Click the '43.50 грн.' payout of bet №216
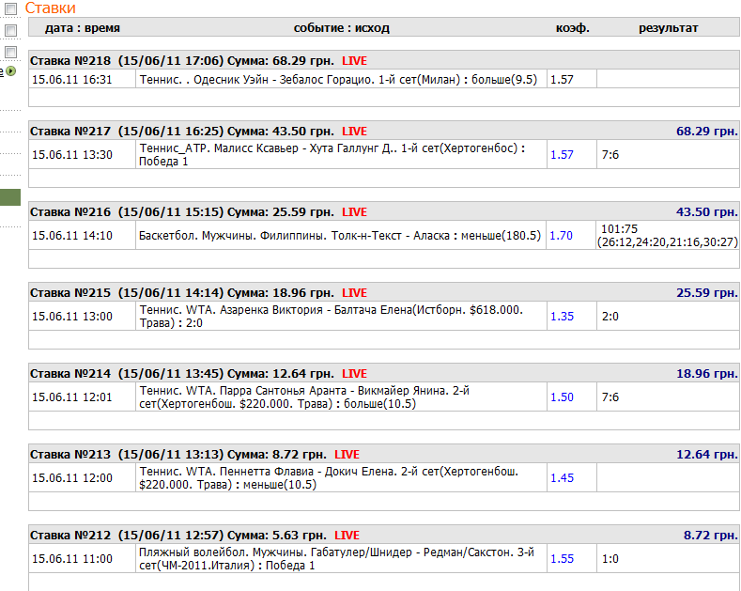 tap(706, 212)
